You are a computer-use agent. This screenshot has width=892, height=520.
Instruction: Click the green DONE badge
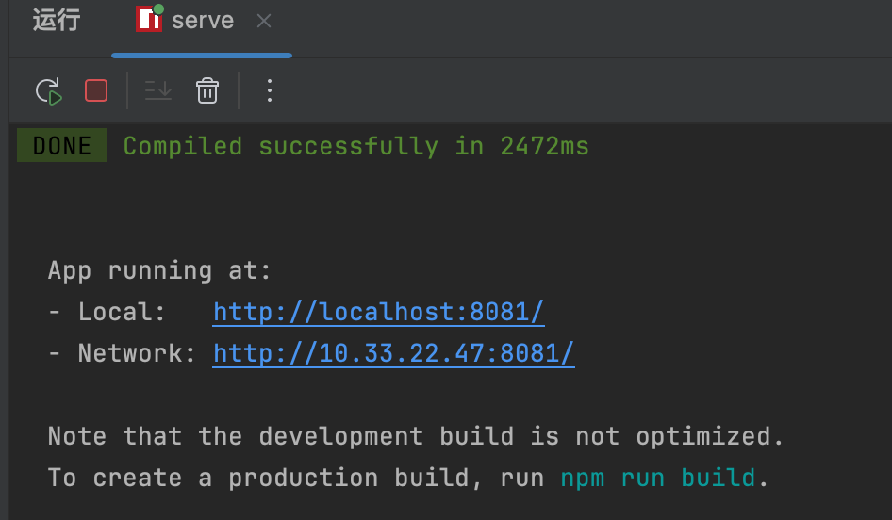62,146
